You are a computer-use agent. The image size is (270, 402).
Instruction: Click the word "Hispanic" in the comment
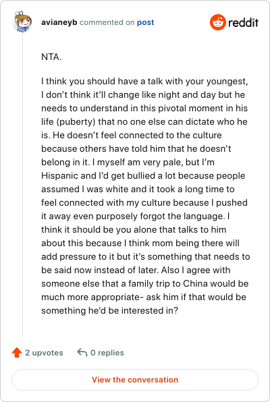click(x=60, y=175)
